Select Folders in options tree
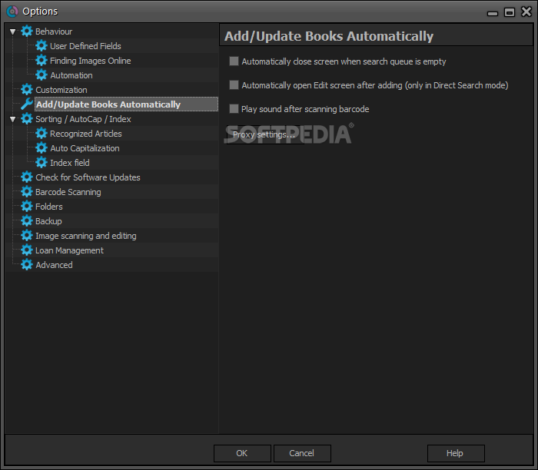Viewport: 538px width, 470px height. 49,207
